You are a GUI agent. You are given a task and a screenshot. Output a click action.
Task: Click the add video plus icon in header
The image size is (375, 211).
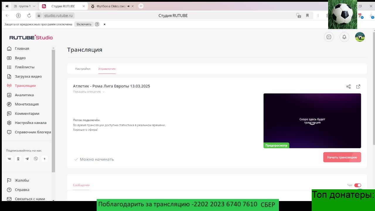[329, 37]
